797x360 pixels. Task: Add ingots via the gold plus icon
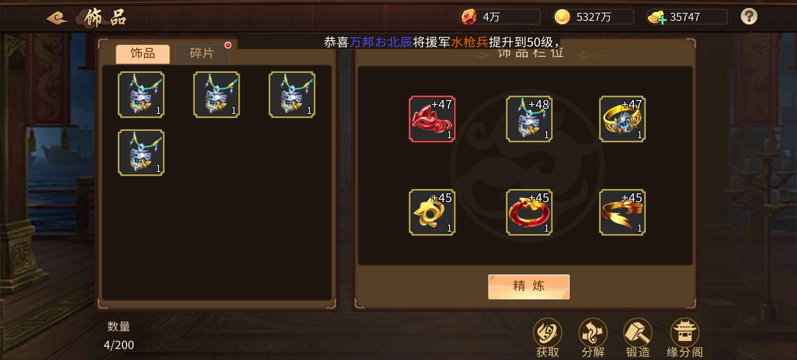[657, 17]
